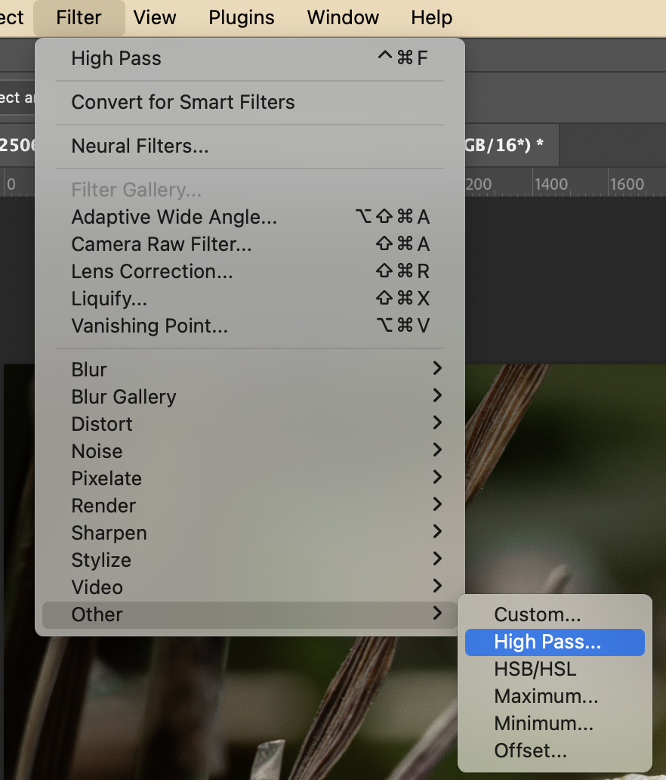Open the Help menu
This screenshot has width=666, height=780.
point(431,17)
